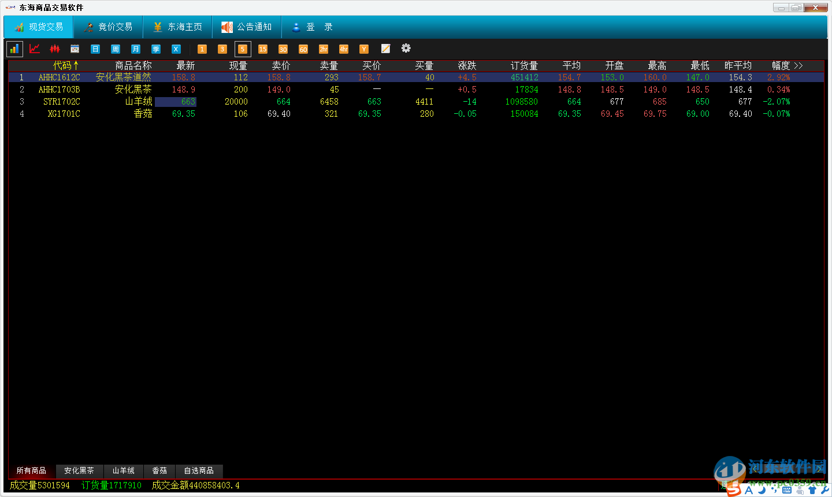Select row SYR1702C

pyautogui.click(x=416, y=102)
